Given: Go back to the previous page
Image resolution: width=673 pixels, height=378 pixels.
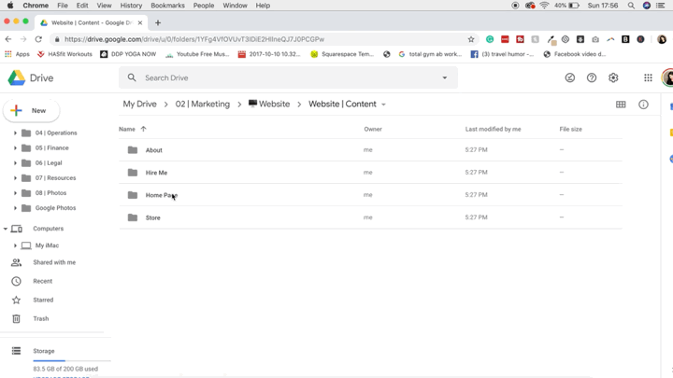Looking at the screenshot, I should point(8,39).
